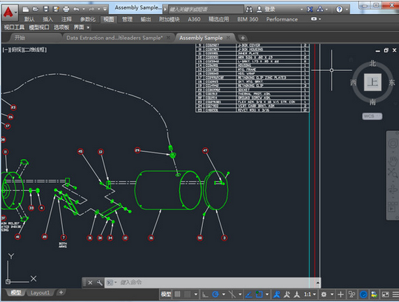The image size is (399, 302).
Task: Select the 管理 ribbon tab
Action: pyautogui.click(x=127, y=19)
